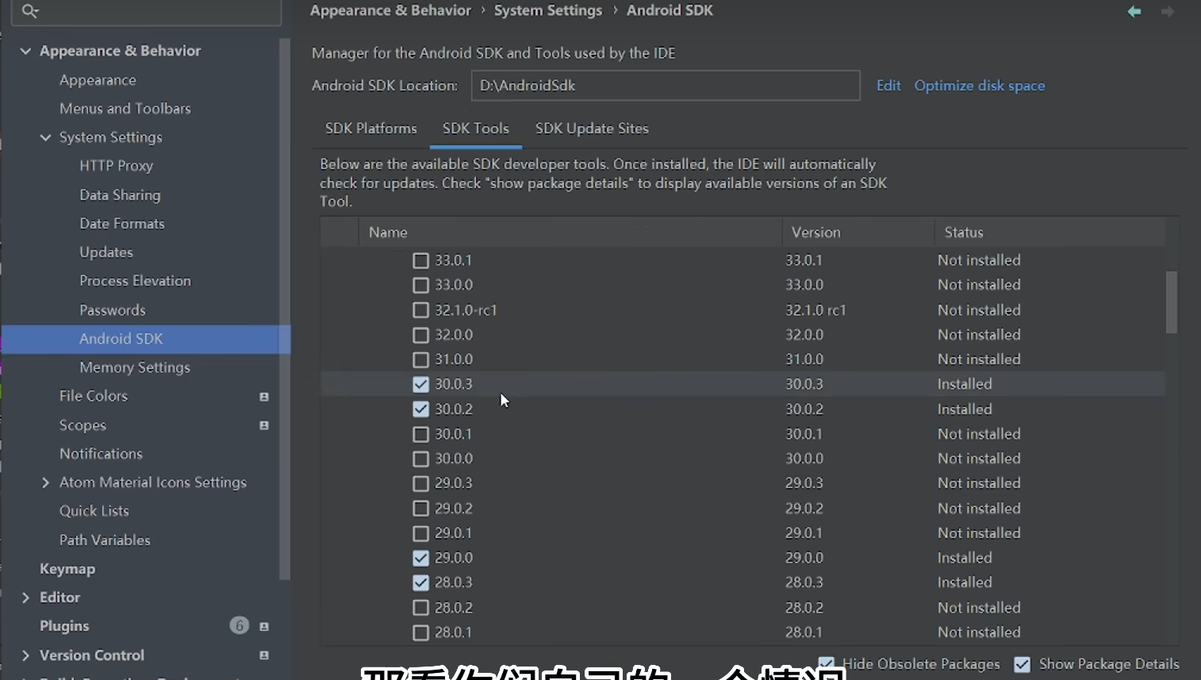
Task: Open Updates settings
Action: pos(106,252)
